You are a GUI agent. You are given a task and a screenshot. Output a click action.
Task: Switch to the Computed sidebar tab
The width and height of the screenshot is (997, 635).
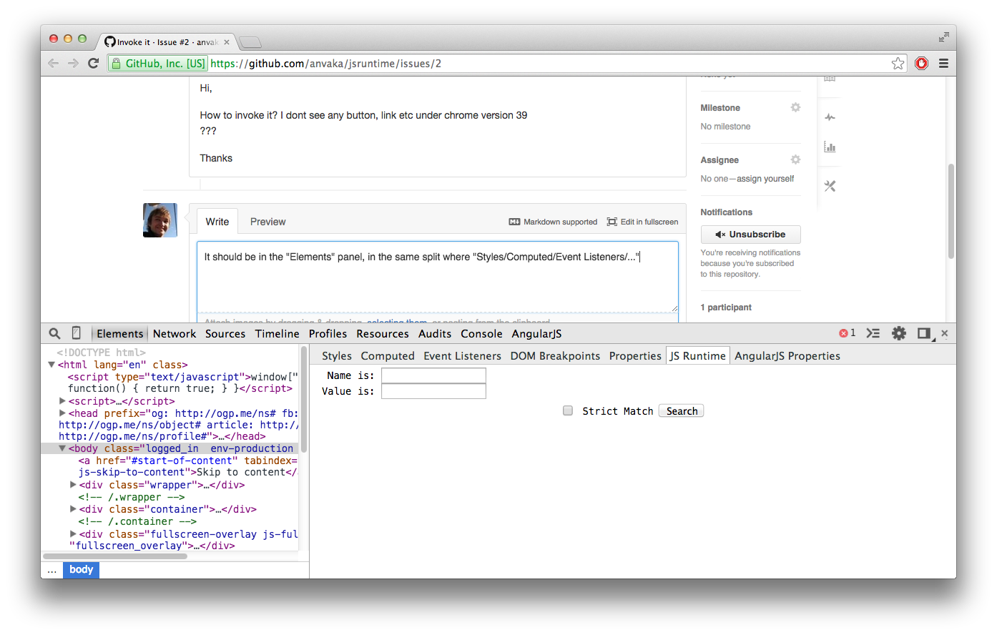coord(388,356)
